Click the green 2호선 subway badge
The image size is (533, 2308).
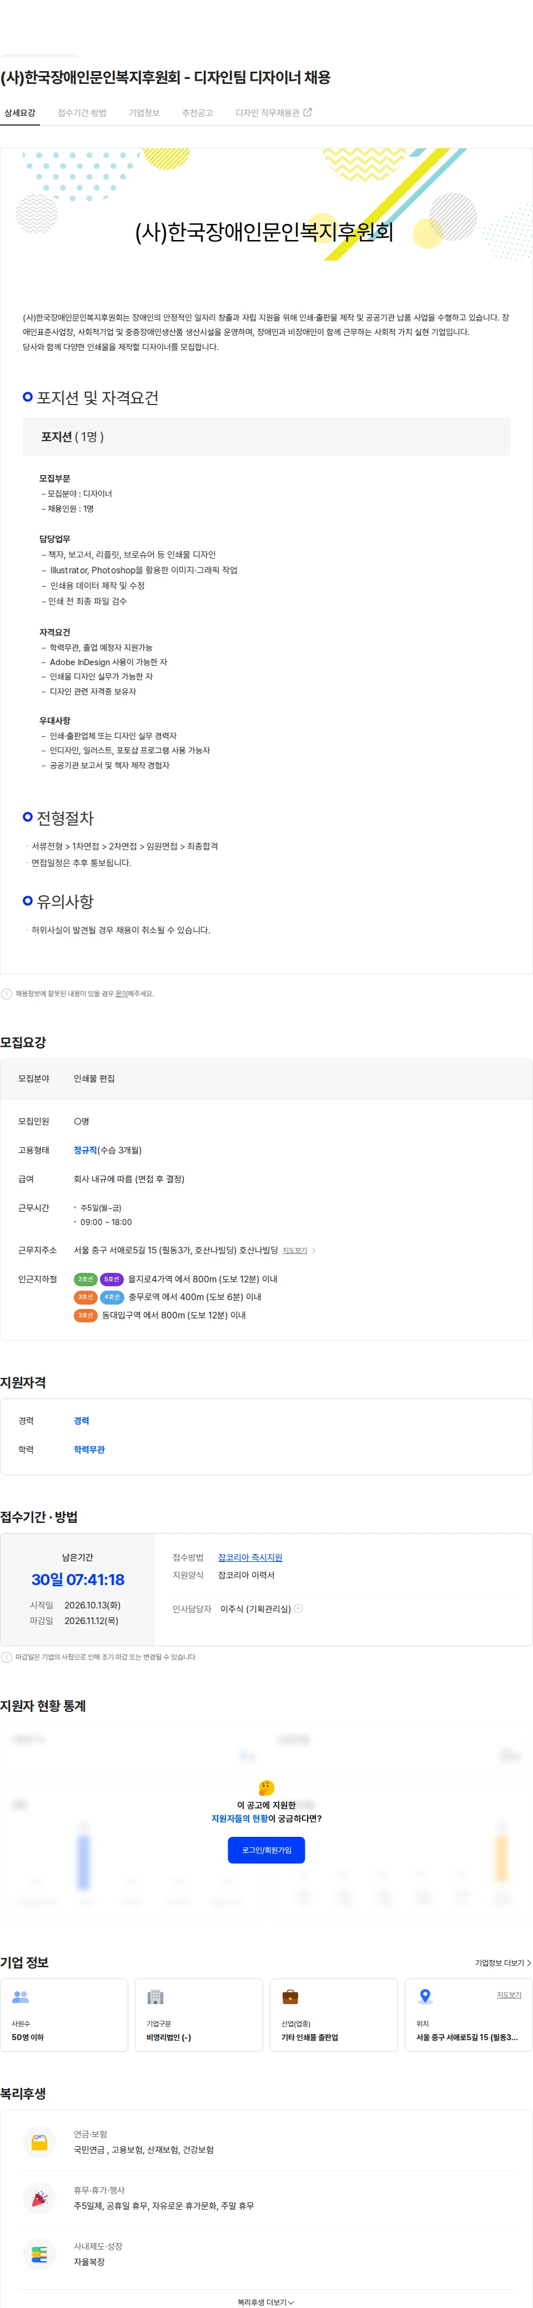coord(85,1278)
